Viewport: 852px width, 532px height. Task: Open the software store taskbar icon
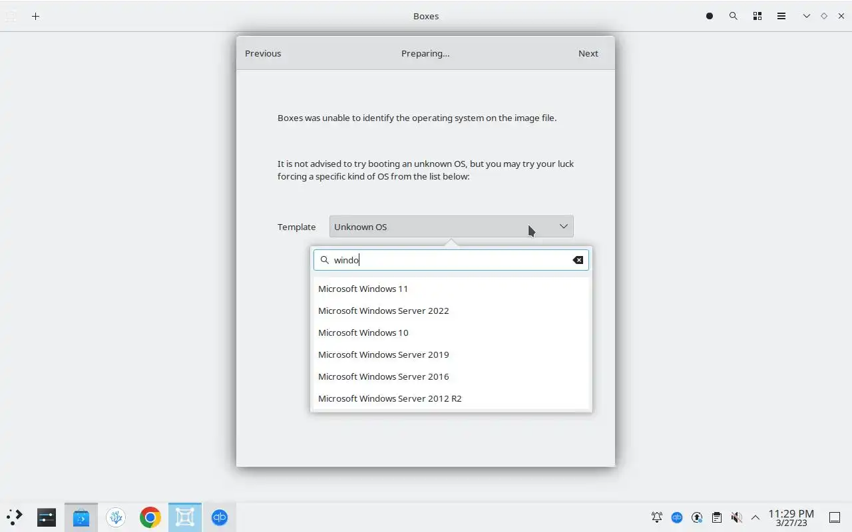pyautogui.click(x=81, y=517)
